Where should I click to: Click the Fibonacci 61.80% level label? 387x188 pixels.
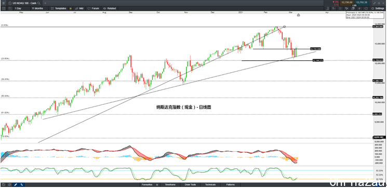coord(5,113)
